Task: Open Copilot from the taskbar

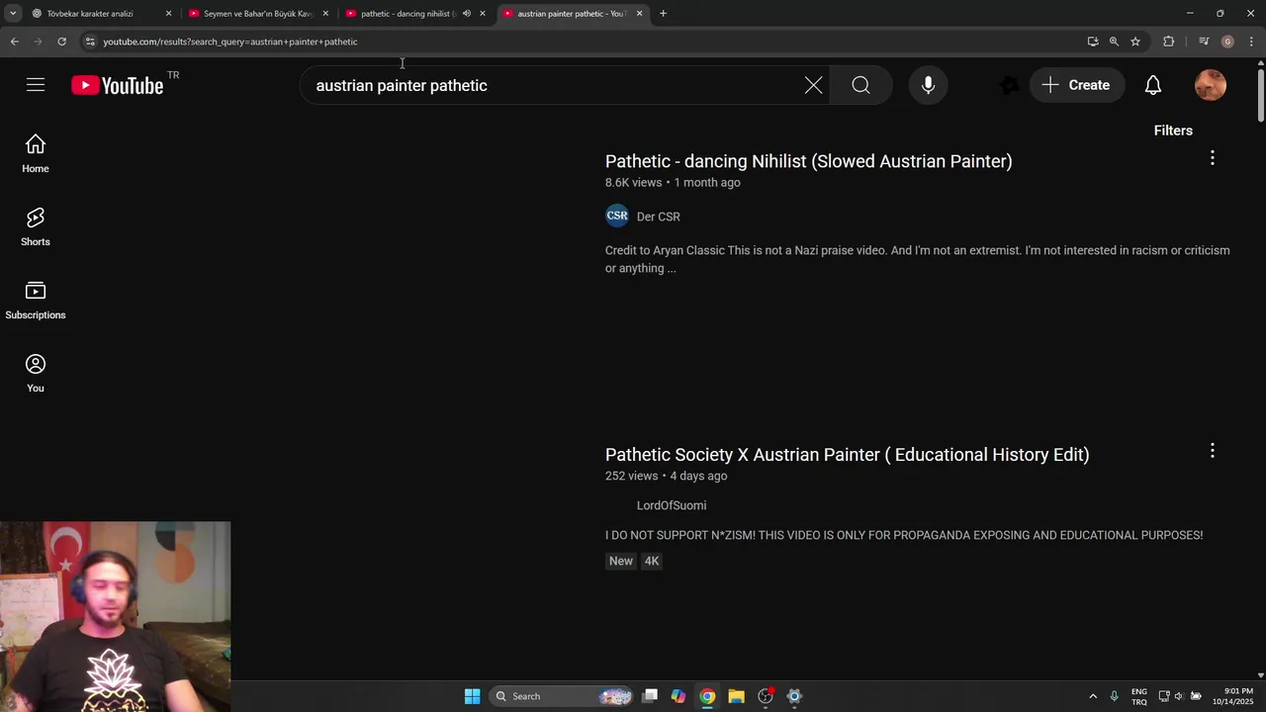Action: [x=678, y=696]
